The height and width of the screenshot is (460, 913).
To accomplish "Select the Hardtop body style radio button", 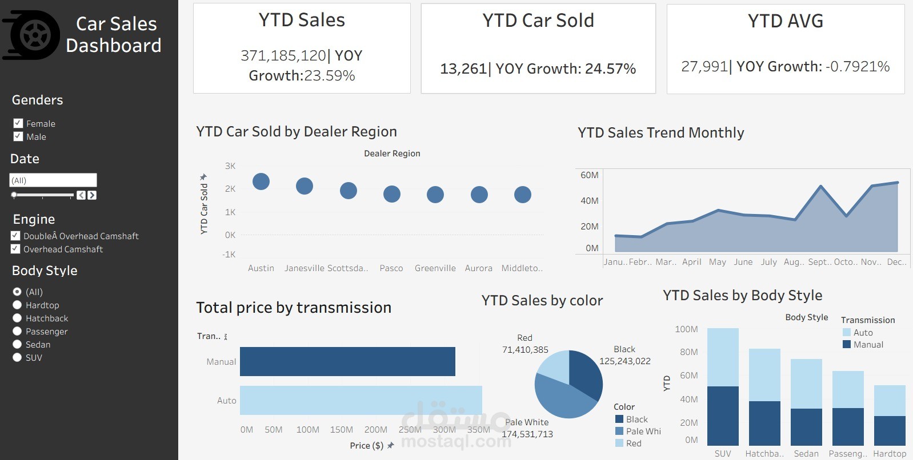I will (17, 305).
